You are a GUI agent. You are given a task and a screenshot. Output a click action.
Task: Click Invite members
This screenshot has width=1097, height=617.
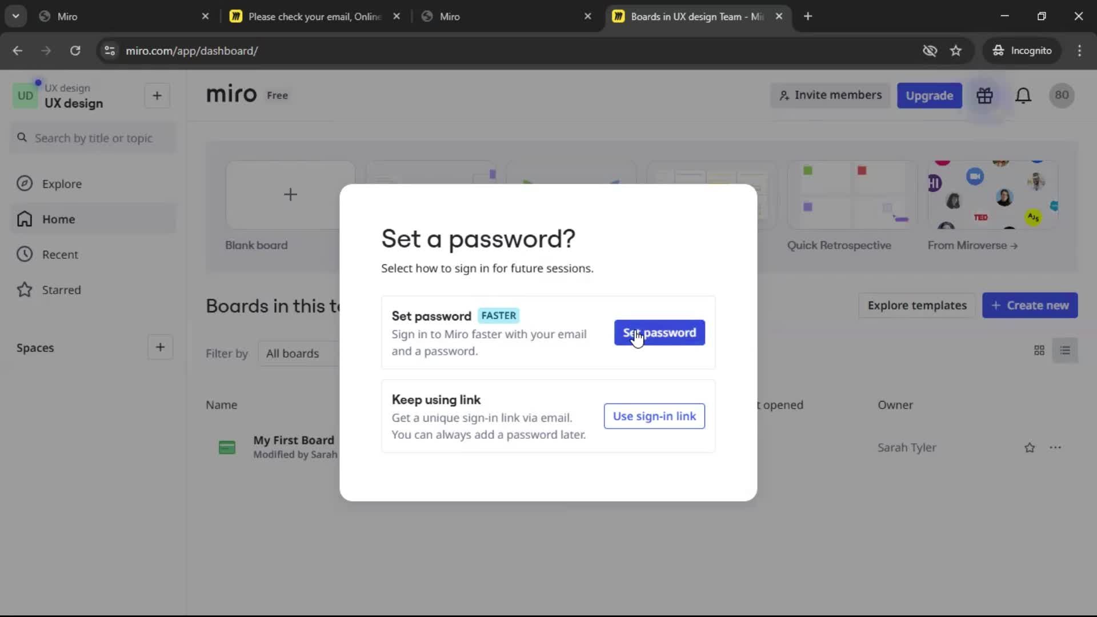coord(830,95)
